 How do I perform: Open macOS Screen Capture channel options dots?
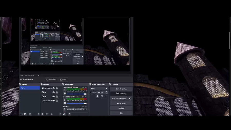[64, 100]
